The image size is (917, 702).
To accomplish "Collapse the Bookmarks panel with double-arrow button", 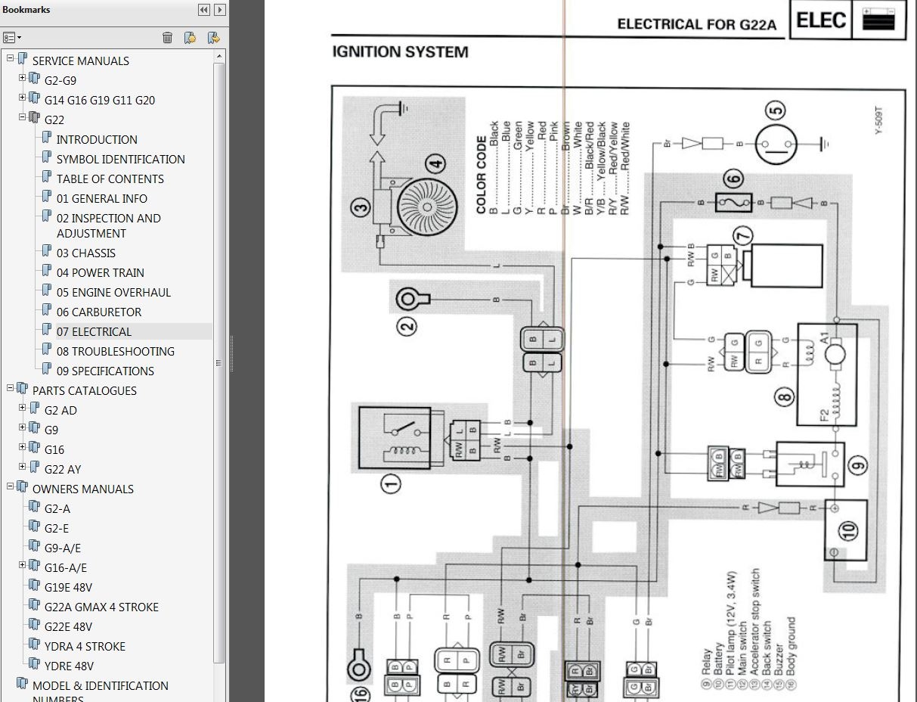I will coord(203,10).
